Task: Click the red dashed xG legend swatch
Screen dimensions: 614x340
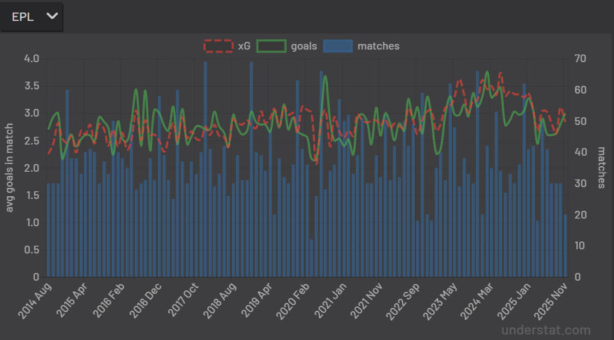Action: [x=218, y=46]
